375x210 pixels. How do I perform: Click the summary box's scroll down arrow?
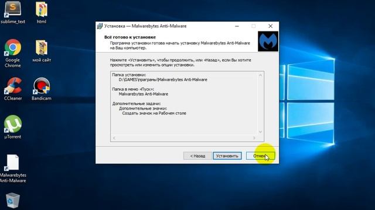pos(260,132)
